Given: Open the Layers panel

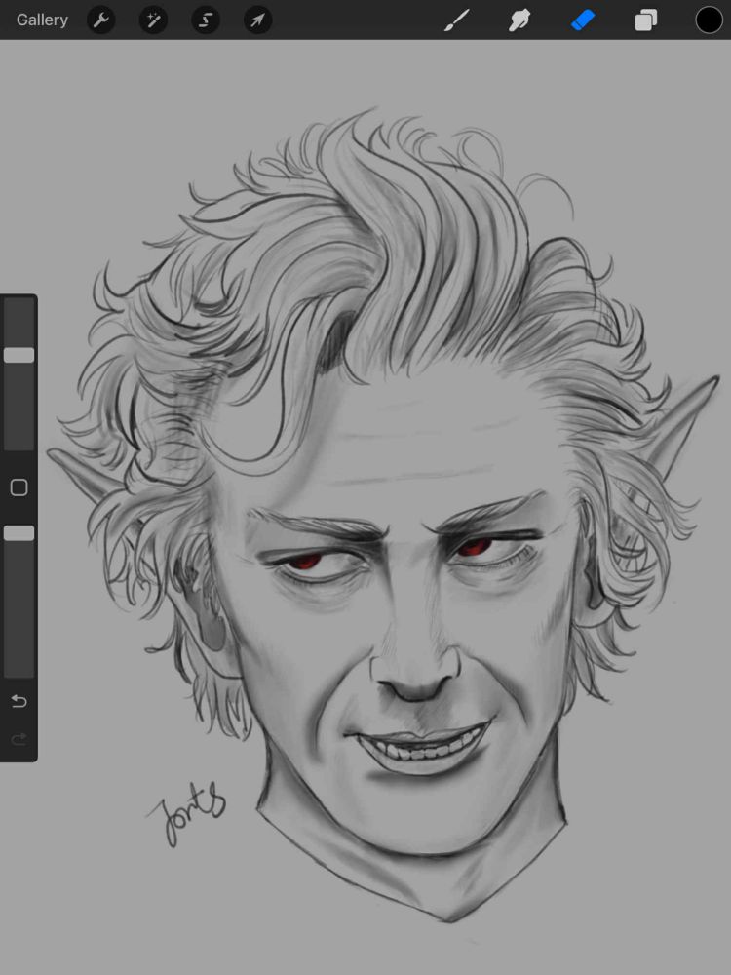Looking at the screenshot, I should point(646,20).
